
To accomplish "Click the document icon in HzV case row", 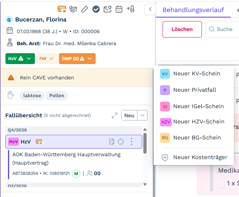I will (x=112, y=142).
